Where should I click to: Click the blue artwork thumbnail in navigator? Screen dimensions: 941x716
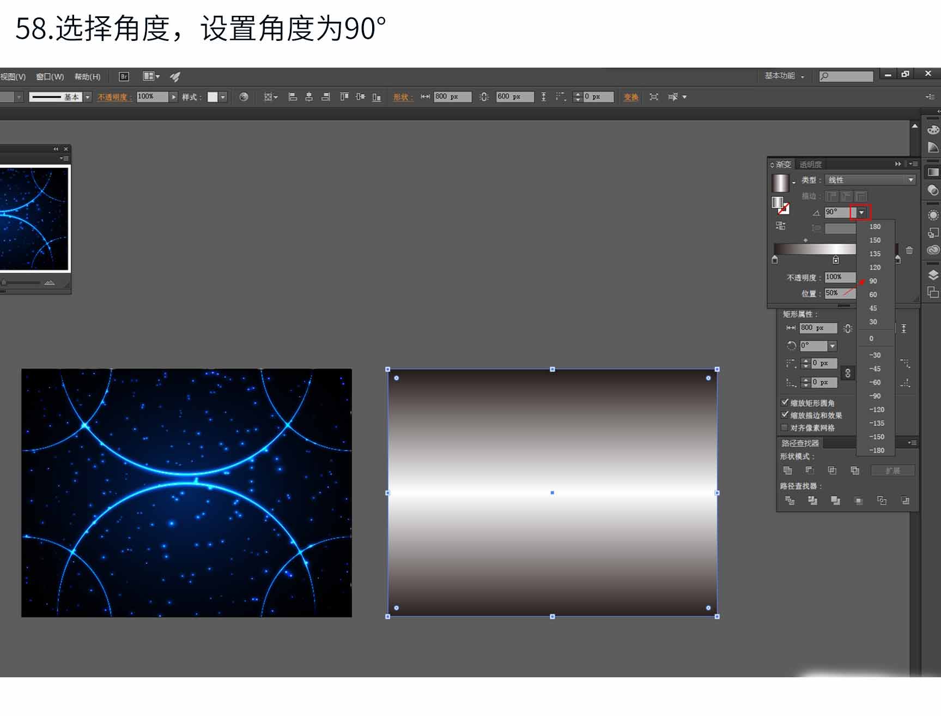34,219
